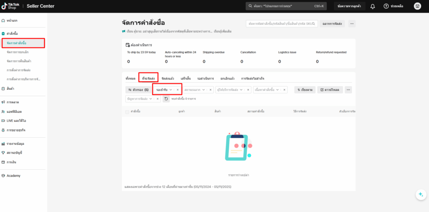Screen dimensions: 429x212
Task: Click the ตัวกรอง (5) filter button
Action: (138, 90)
